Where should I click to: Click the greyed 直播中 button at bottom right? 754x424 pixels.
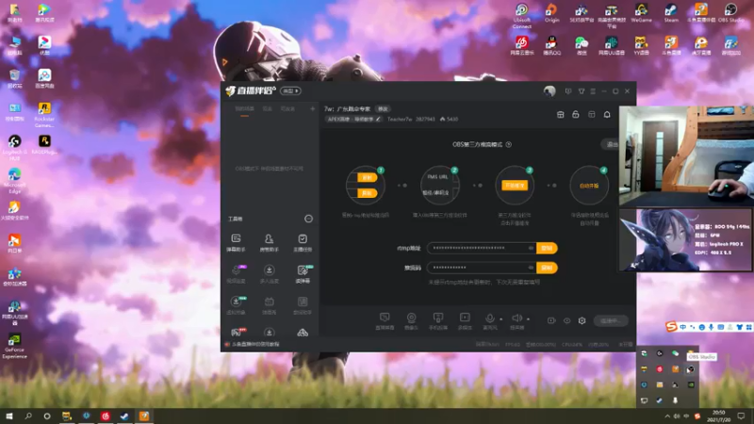pos(611,320)
